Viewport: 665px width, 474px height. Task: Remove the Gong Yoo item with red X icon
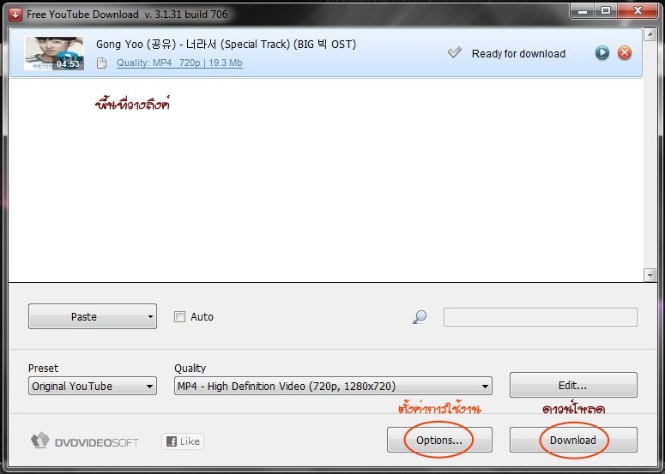click(x=625, y=53)
